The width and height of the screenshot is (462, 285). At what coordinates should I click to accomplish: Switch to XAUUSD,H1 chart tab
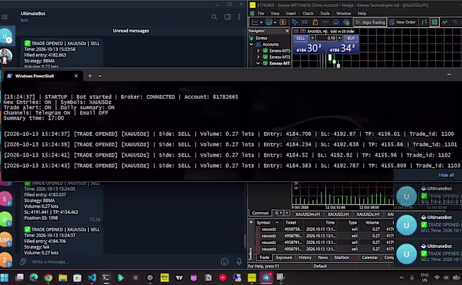point(338,214)
